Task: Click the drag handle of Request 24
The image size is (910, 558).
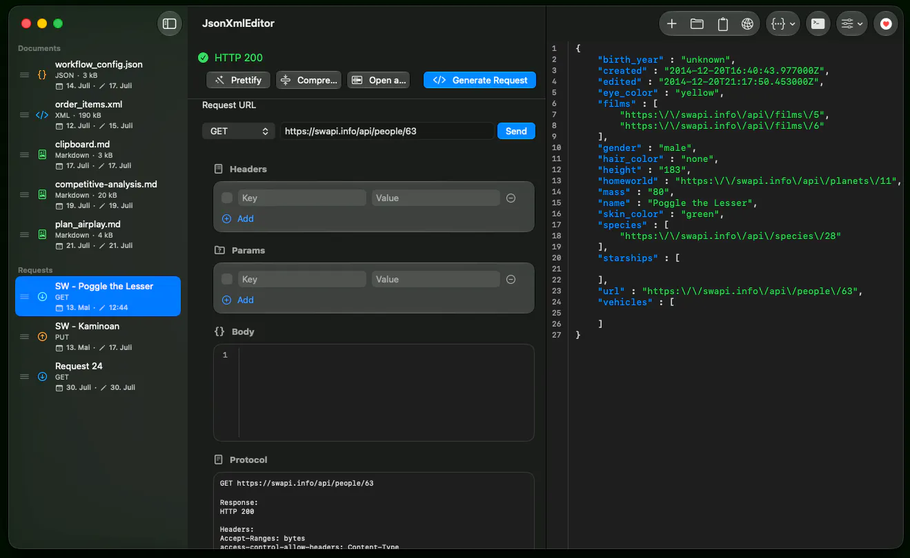Action: point(24,377)
